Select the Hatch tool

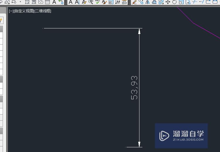(27, 2)
